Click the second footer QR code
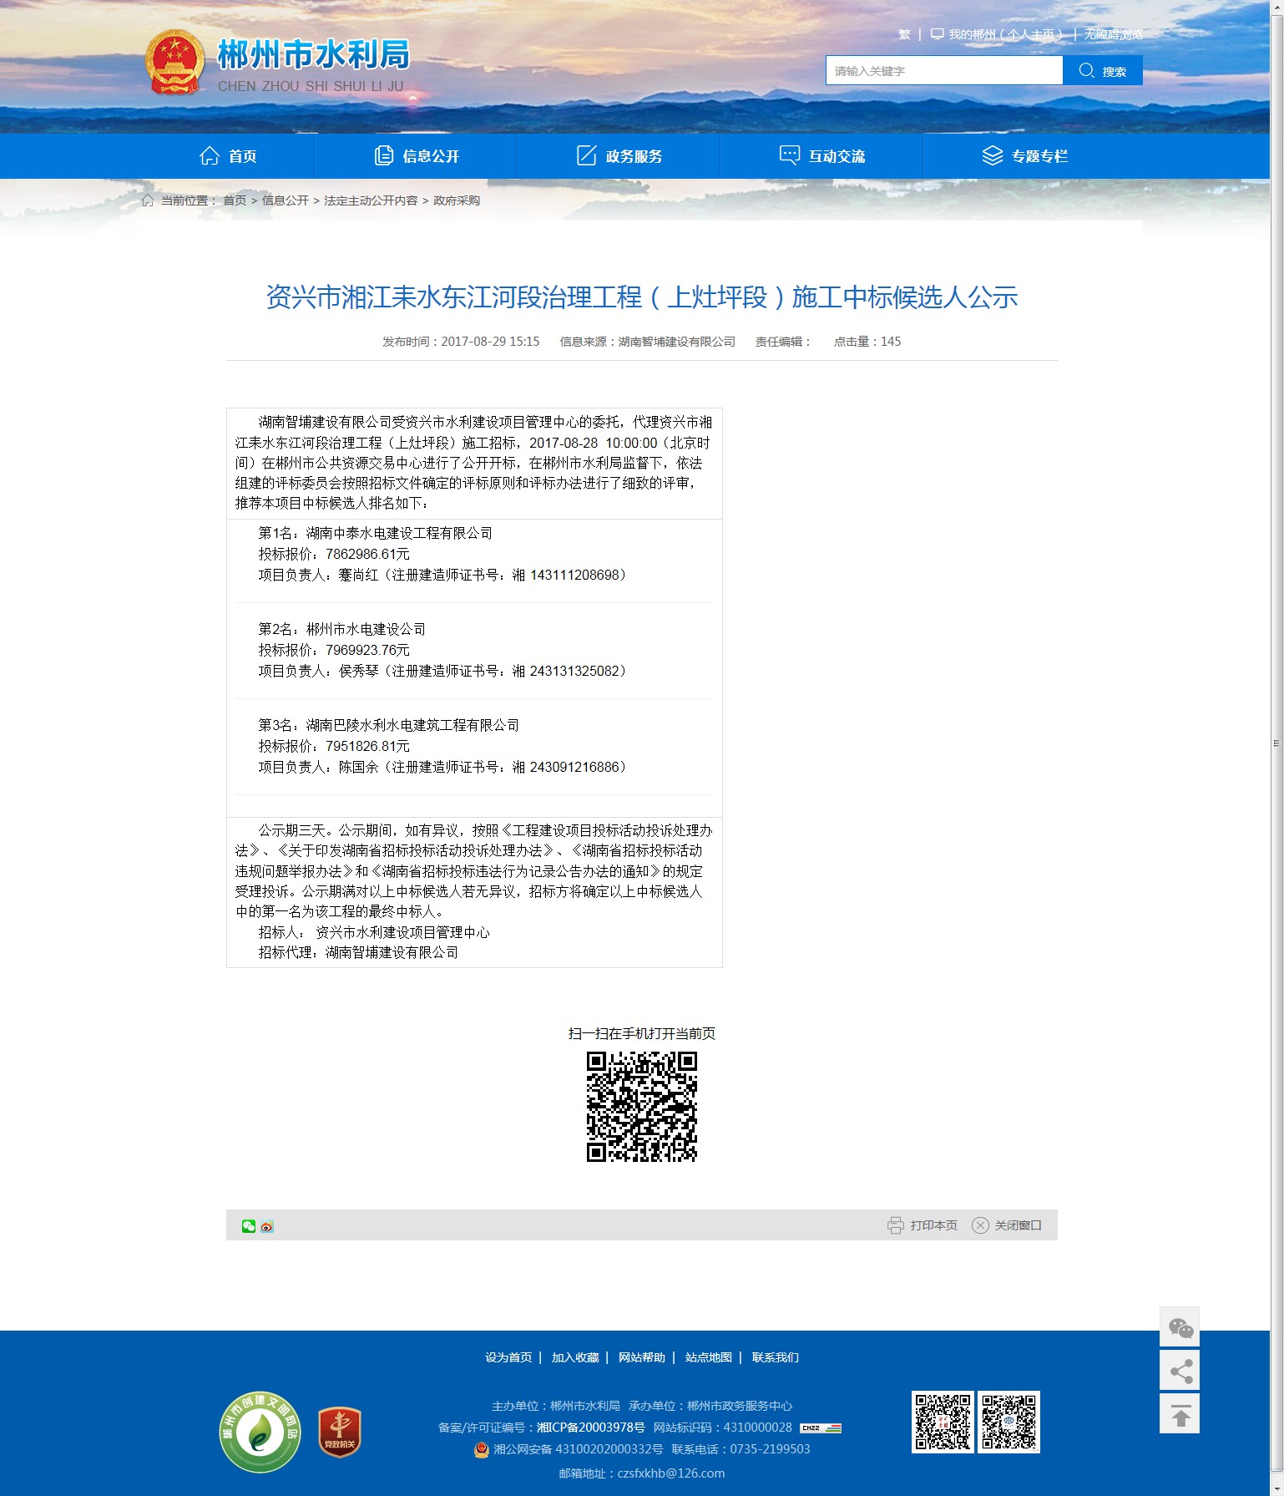 point(1008,1422)
